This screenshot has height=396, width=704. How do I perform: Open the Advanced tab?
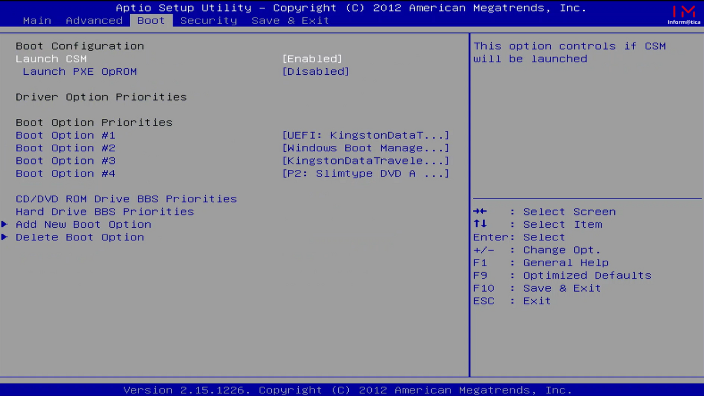pyautogui.click(x=94, y=20)
